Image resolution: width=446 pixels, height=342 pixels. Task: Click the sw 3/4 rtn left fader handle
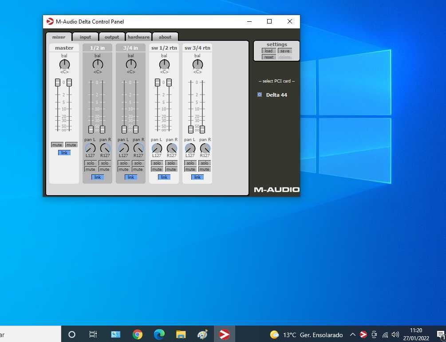coord(190,130)
